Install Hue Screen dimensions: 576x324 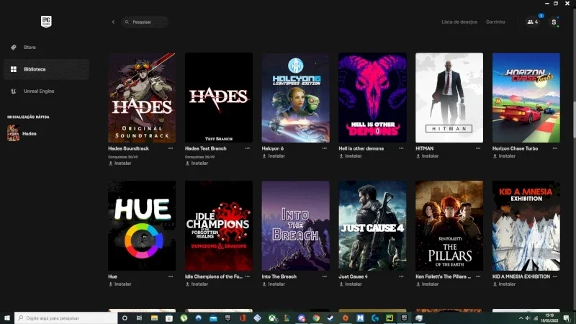coord(120,284)
